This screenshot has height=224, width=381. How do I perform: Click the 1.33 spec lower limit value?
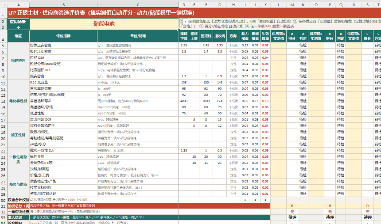(x=184, y=151)
